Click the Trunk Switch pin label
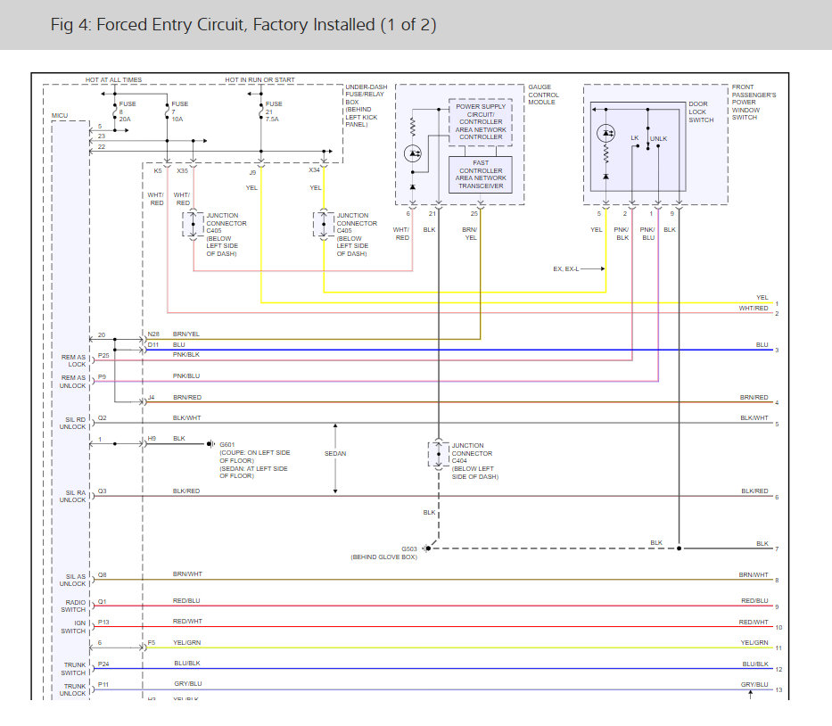The width and height of the screenshot is (832, 726). click(x=73, y=668)
